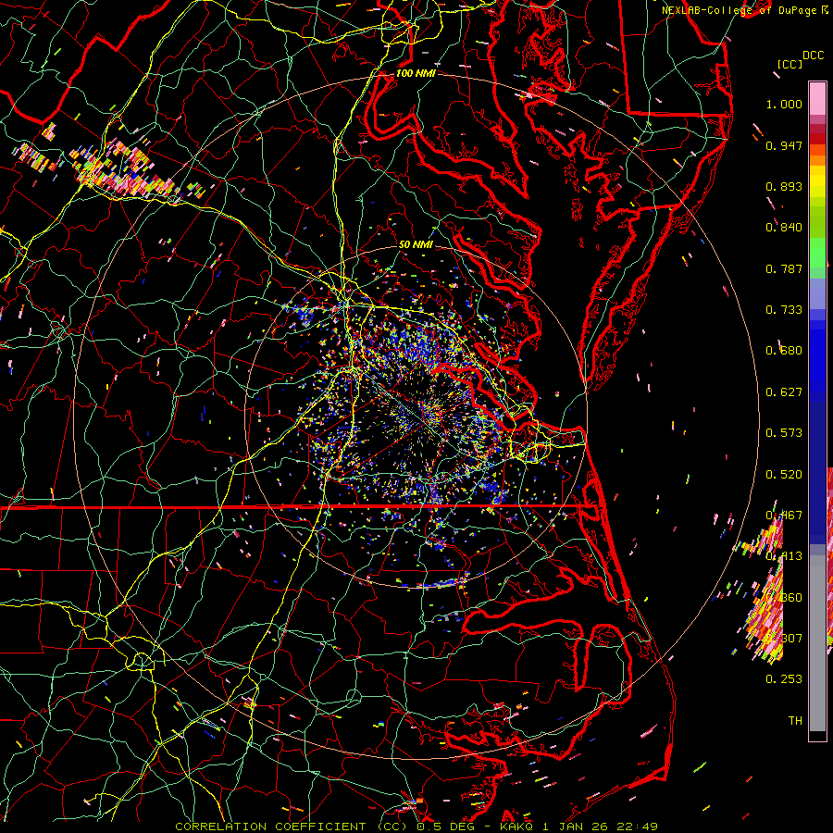Select the bright green color bar segment

[817, 253]
